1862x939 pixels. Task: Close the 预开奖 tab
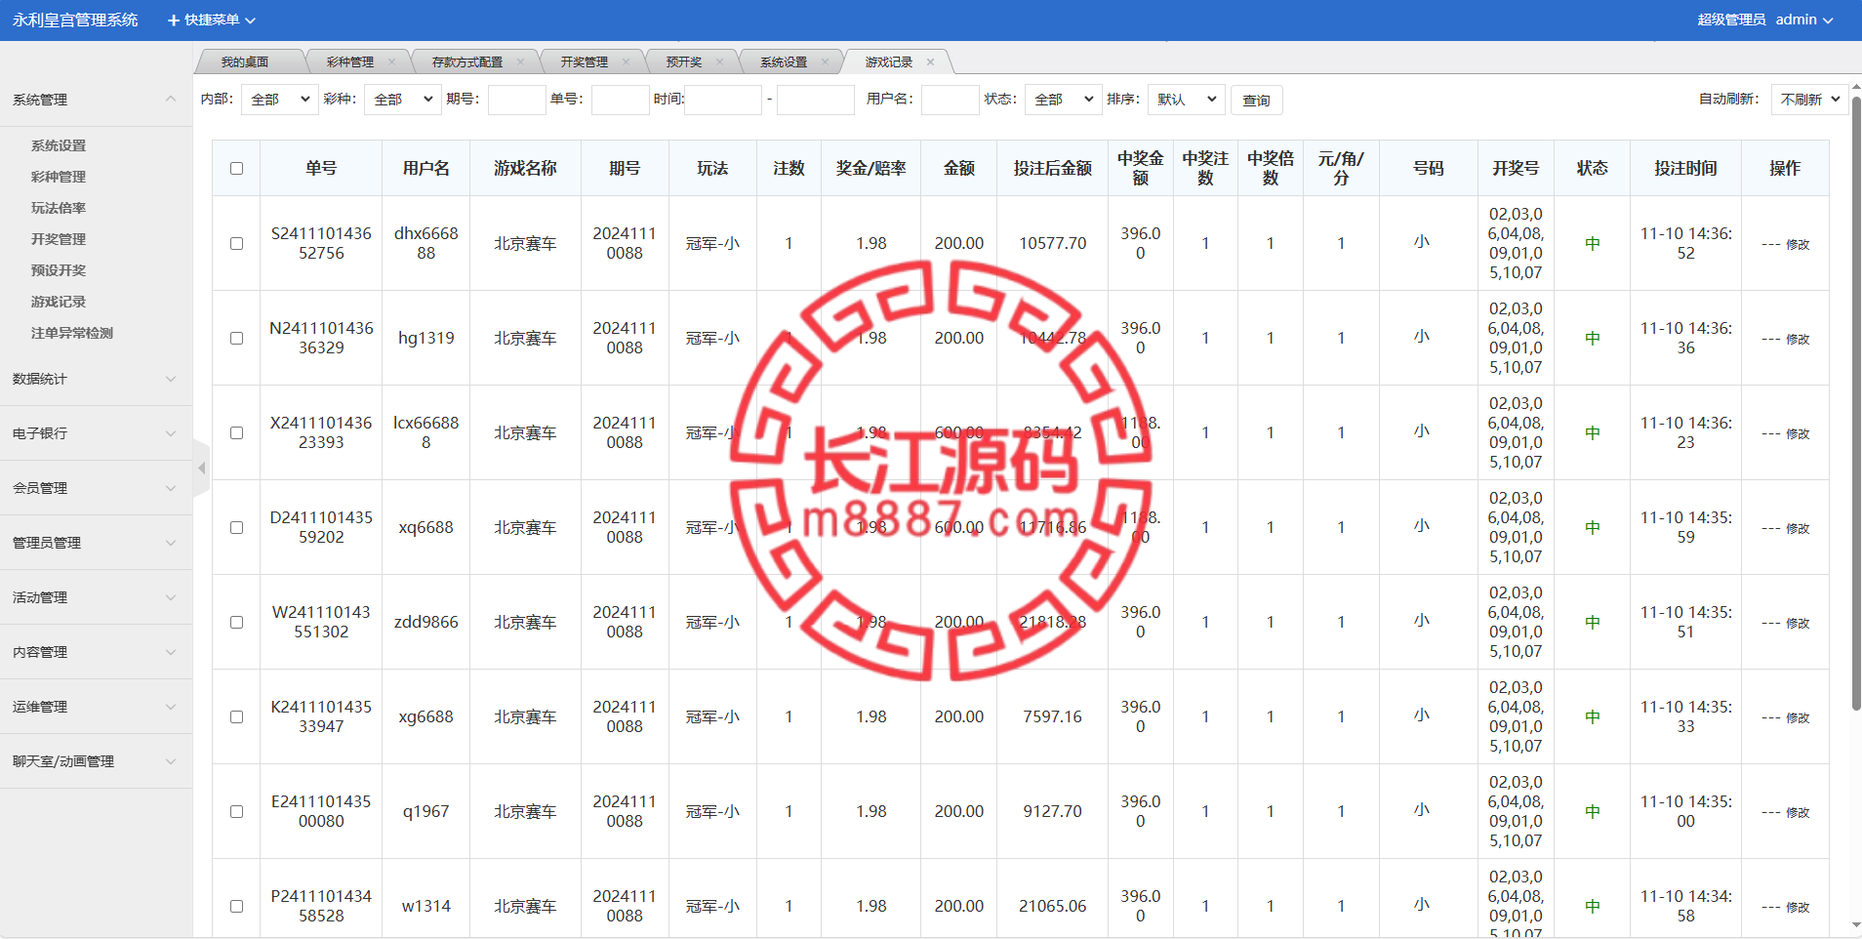click(x=720, y=61)
